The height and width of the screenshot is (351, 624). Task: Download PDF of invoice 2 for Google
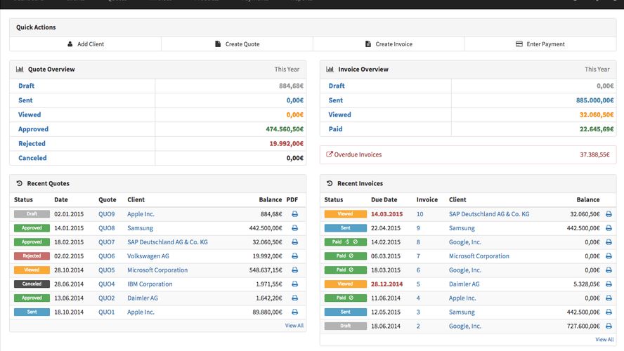609,326
